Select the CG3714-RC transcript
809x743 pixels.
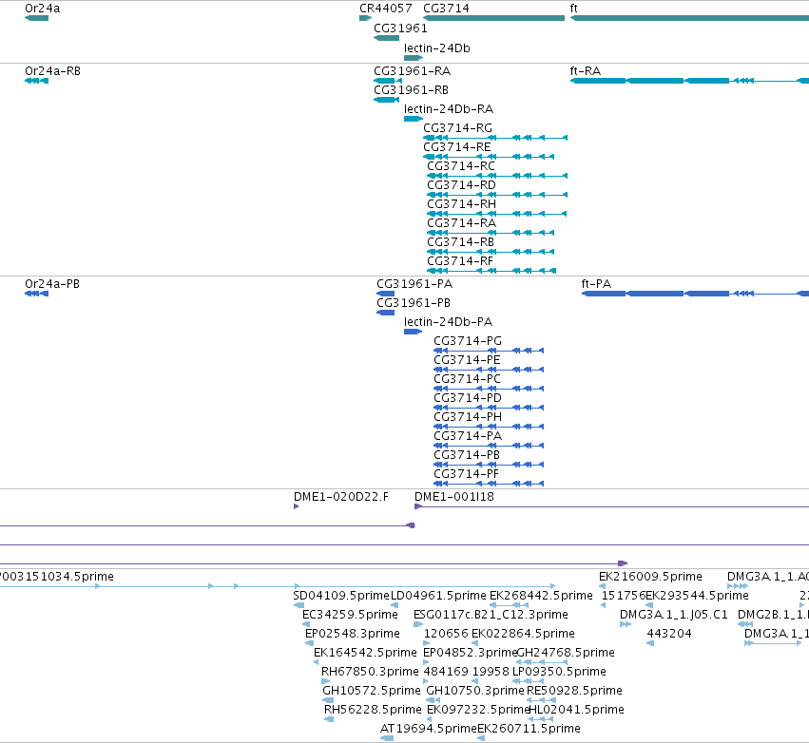[x=497, y=176]
